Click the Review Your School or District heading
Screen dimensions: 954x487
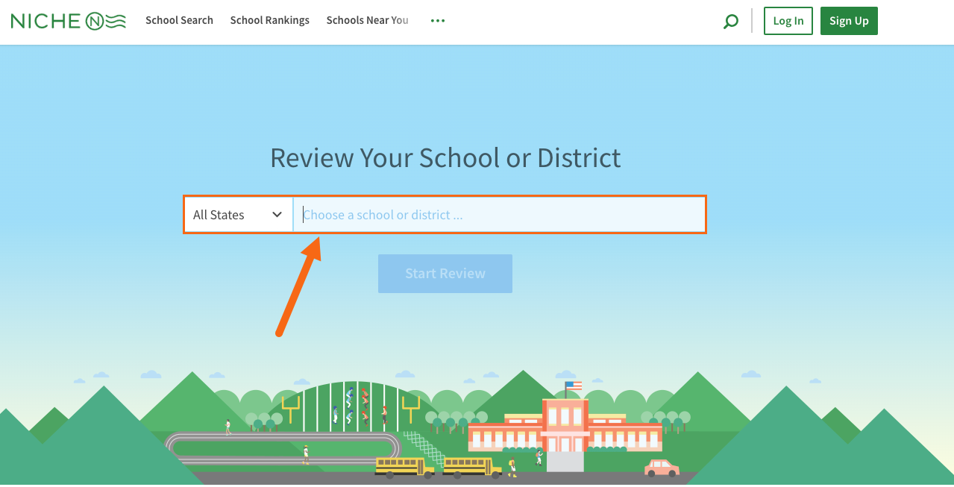[445, 158]
